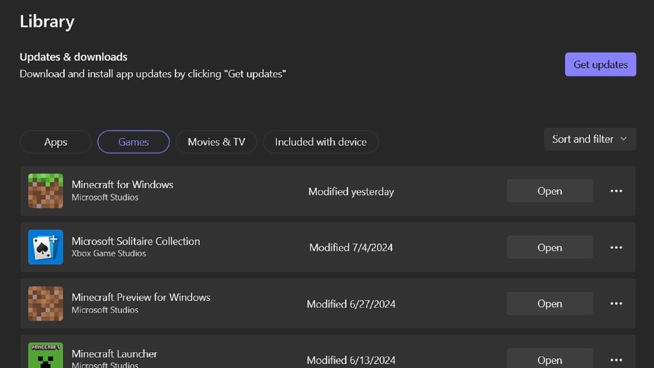Switch to the Apps tab
This screenshot has height=368, width=654.
[x=55, y=142]
